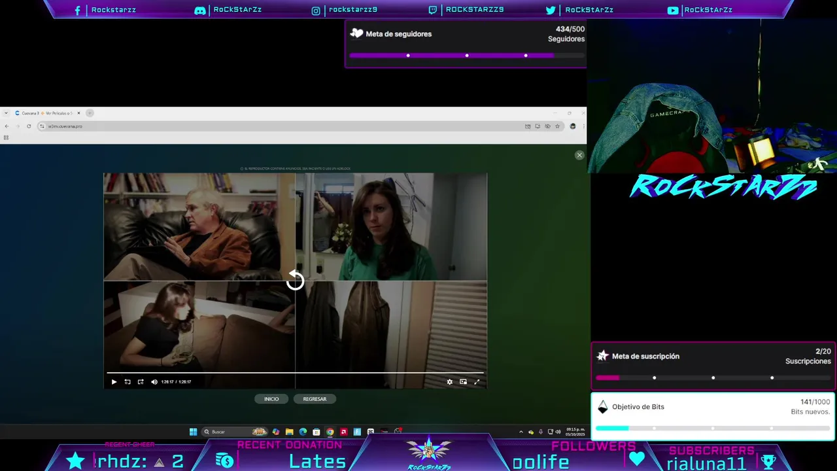Viewport: 837px width, 471px height.
Task: Go back in the browser
Action: coord(7,126)
